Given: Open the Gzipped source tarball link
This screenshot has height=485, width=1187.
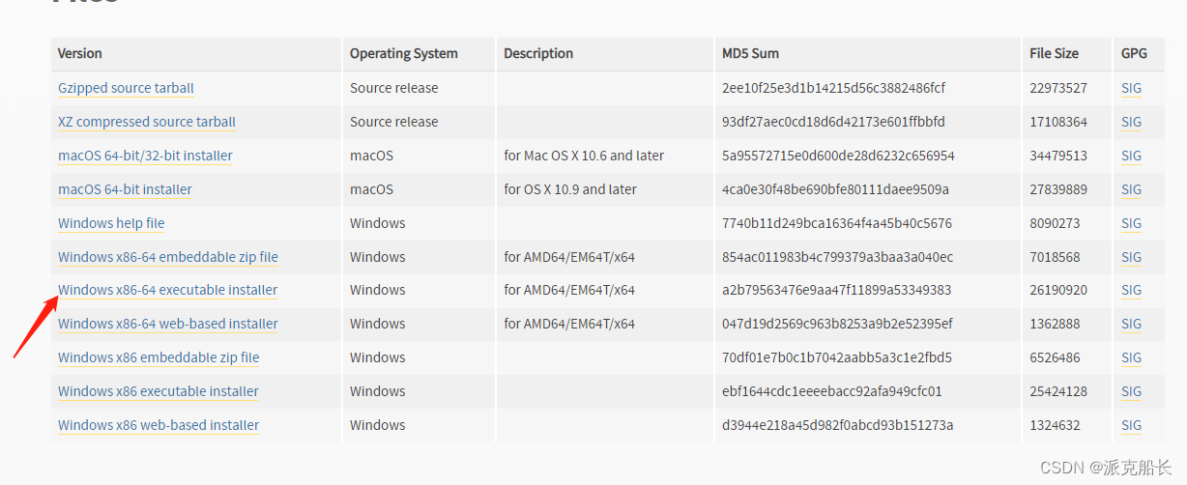Looking at the screenshot, I should pyautogui.click(x=126, y=88).
